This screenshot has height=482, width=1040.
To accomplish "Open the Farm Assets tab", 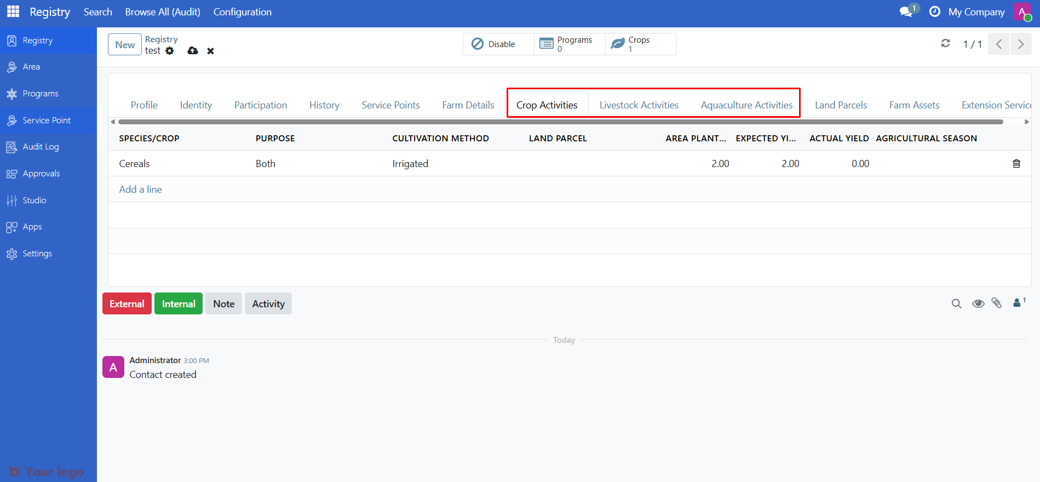I will (x=914, y=105).
